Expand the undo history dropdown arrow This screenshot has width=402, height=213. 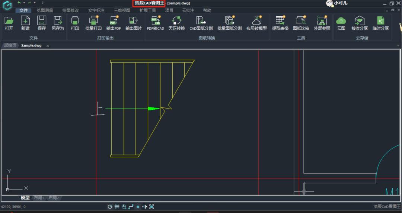pyautogui.click(x=24, y=3)
